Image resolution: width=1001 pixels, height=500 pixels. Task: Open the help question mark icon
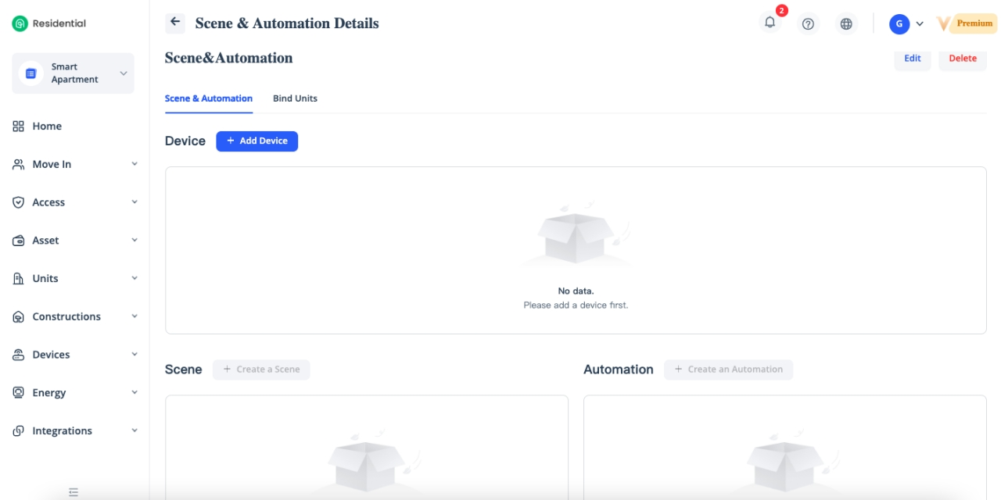pos(808,23)
